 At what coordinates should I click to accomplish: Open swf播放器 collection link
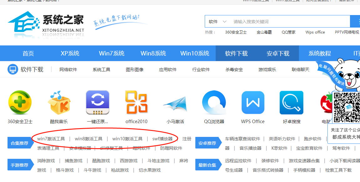pyautogui.click(x=162, y=139)
